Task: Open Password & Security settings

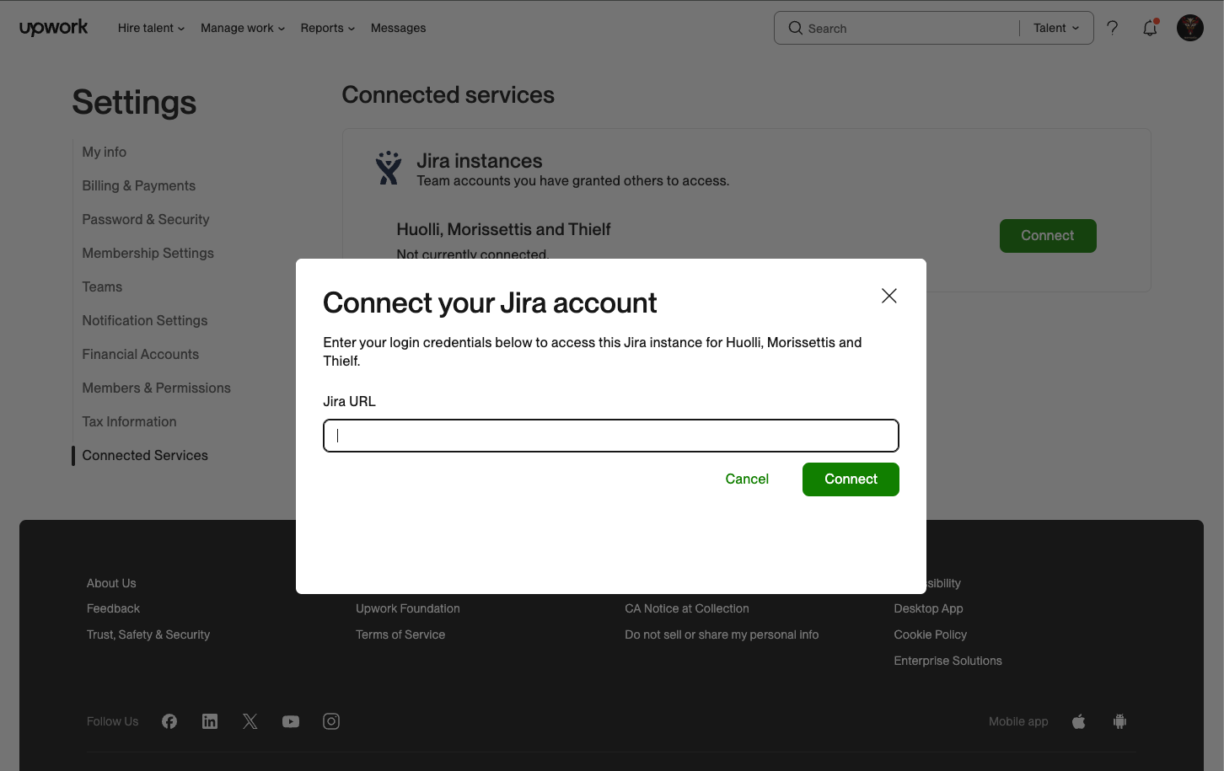Action: (x=146, y=220)
